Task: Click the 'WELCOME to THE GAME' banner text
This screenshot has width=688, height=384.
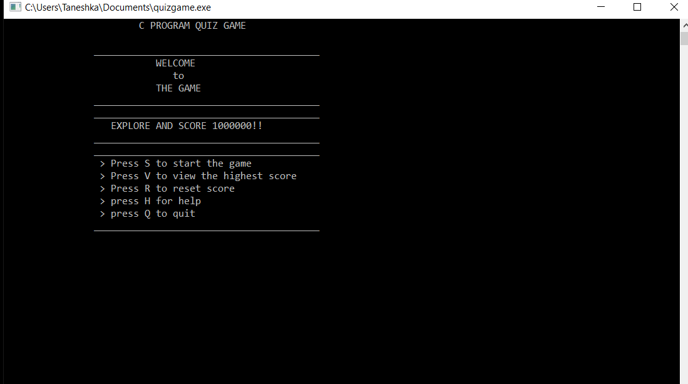Action: [178, 75]
